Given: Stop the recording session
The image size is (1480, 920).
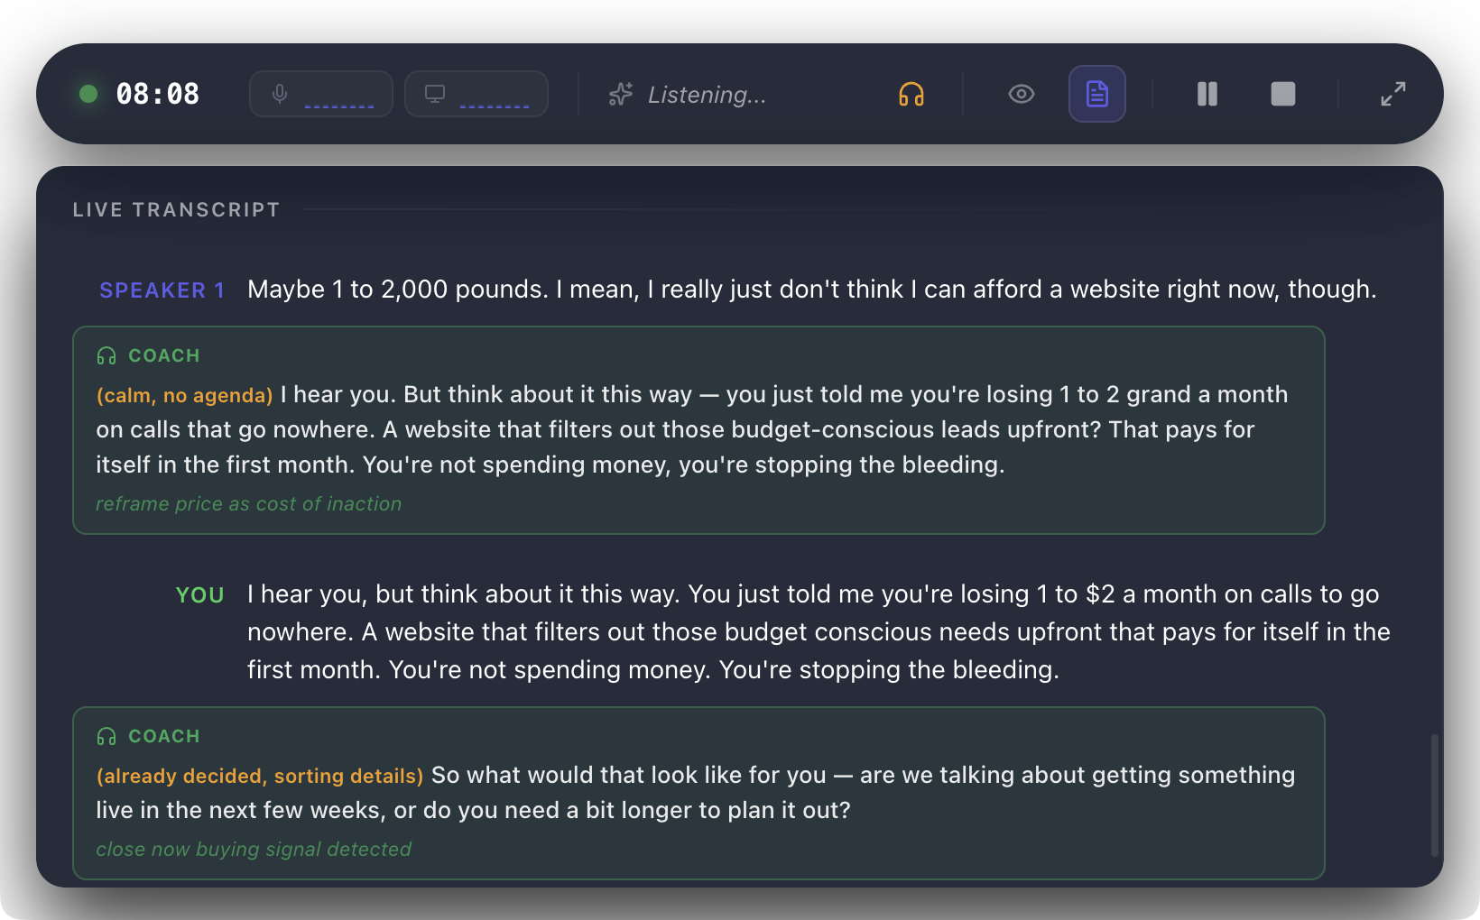Looking at the screenshot, I should (x=1282, y=94).
